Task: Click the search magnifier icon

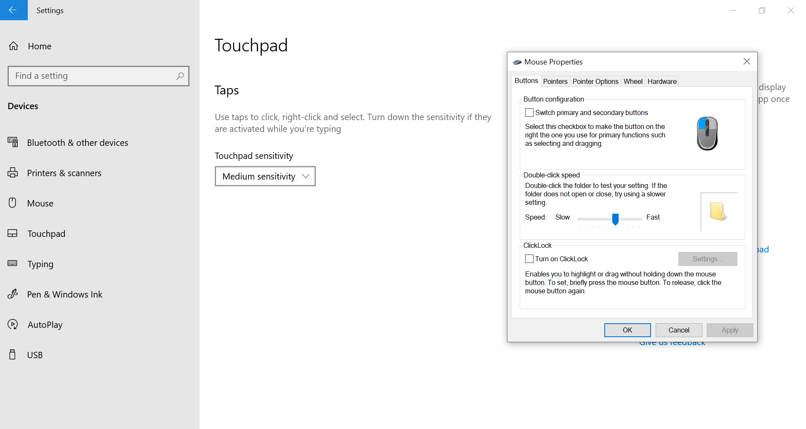Action: [180, 76]
